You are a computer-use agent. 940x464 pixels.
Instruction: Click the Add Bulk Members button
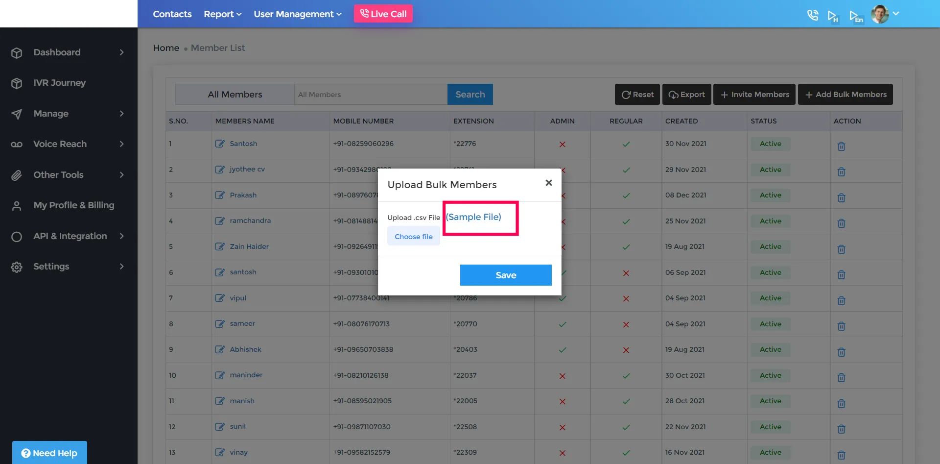[x=846, y=94]
